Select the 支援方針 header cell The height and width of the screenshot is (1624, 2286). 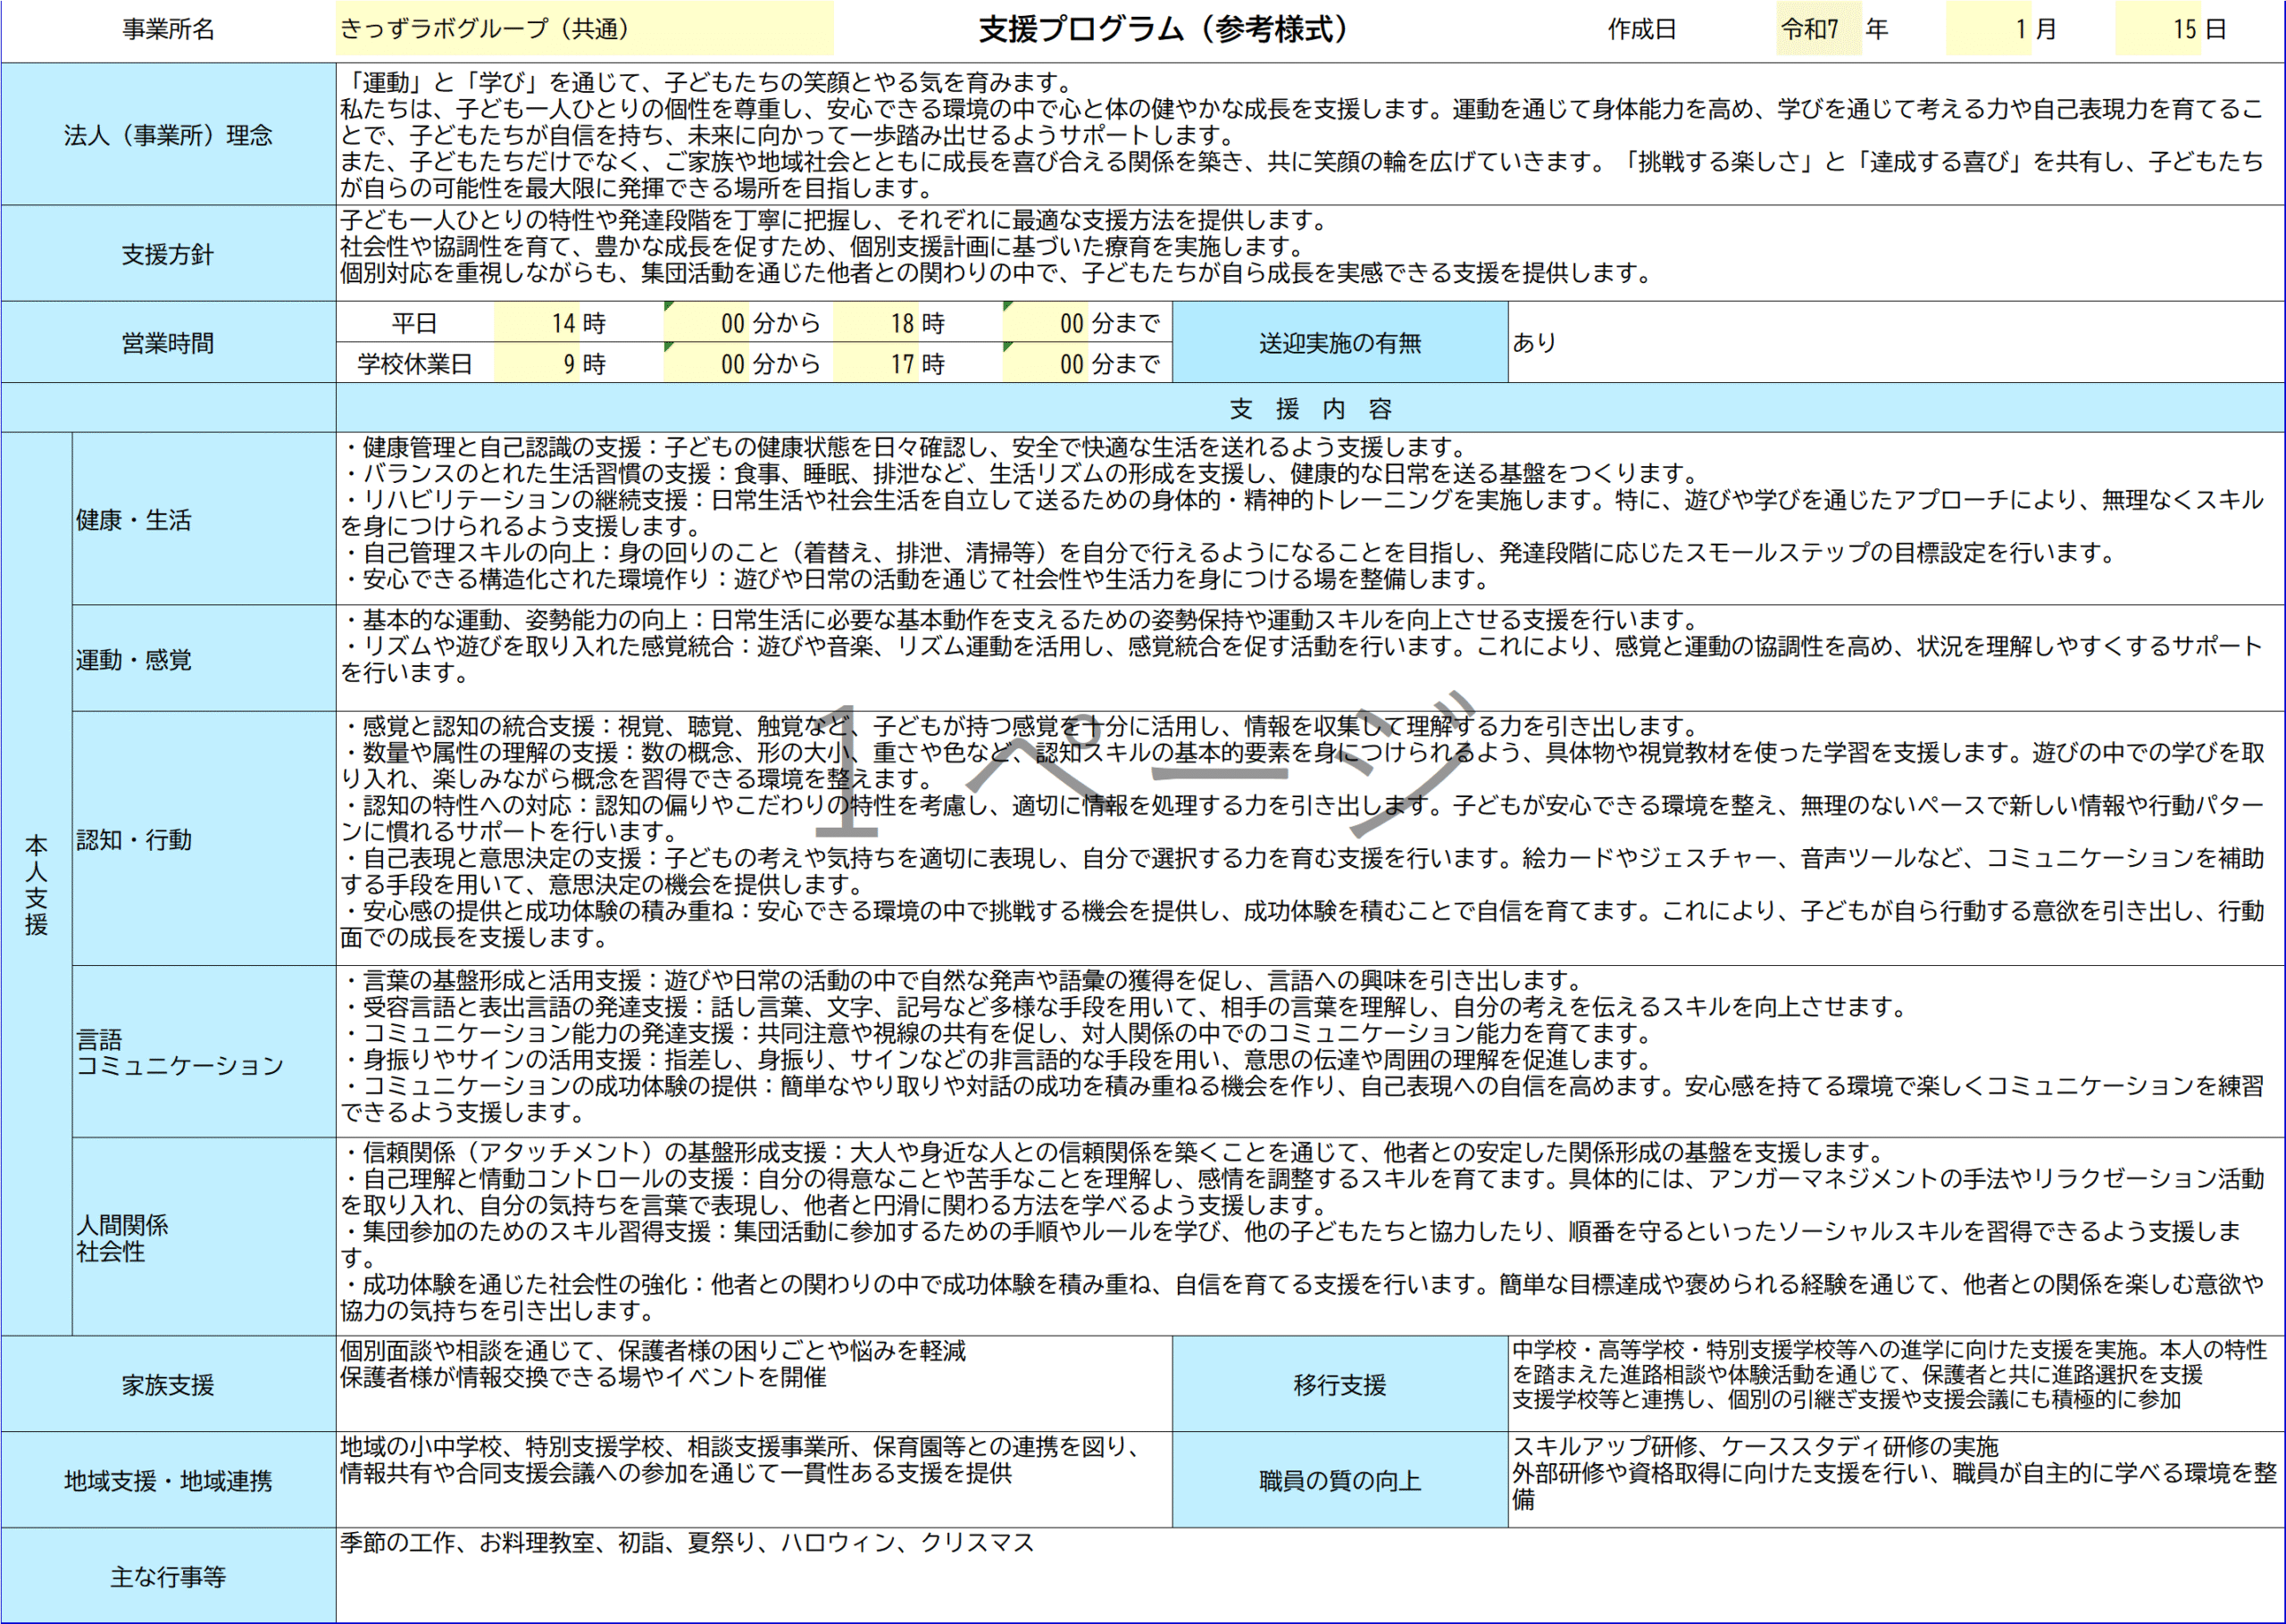(168, 254)
